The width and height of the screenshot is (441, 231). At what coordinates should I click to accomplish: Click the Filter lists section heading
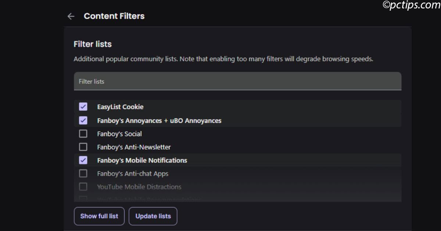coord(93,44)
